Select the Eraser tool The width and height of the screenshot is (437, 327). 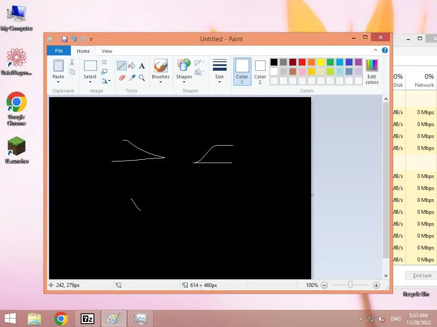pyautogui.click(x=122, y=77)
